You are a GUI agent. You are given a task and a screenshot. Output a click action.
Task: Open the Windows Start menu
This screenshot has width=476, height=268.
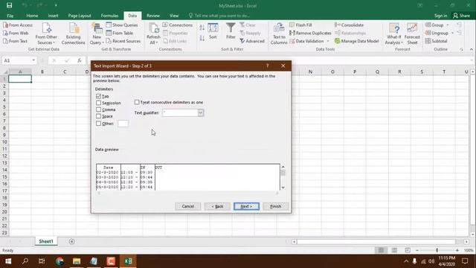[8, 261]
